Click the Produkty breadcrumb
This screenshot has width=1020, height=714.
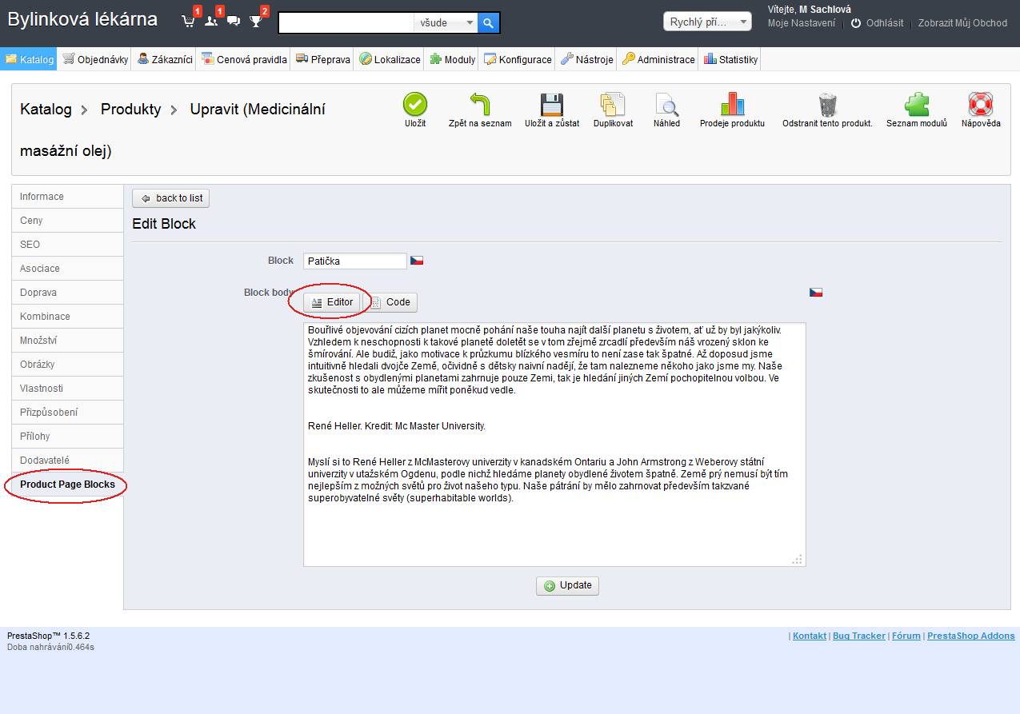tap(130, 110)
